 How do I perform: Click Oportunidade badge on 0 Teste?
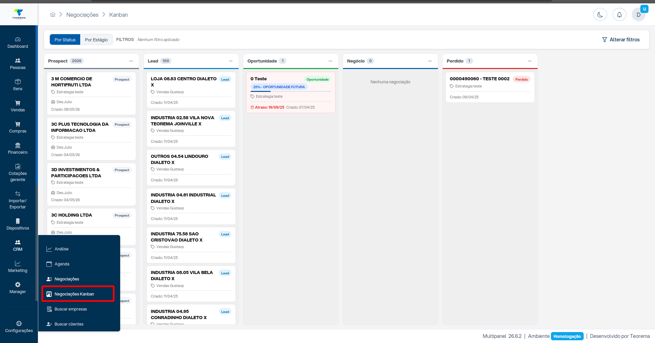(317, 79)
